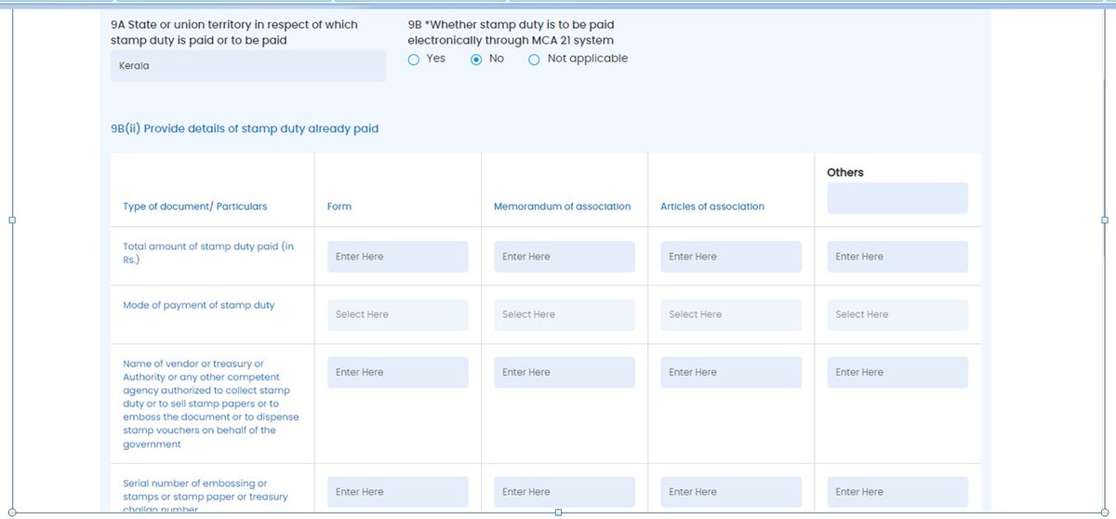Open mode of payment dropdown for Form
1116x519 pixels.
point(398,314)
